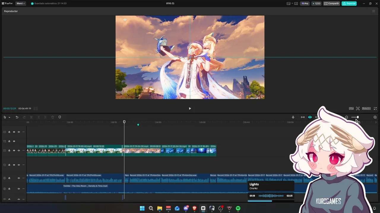
Task: Hide the text track
Action: (14, 141)
